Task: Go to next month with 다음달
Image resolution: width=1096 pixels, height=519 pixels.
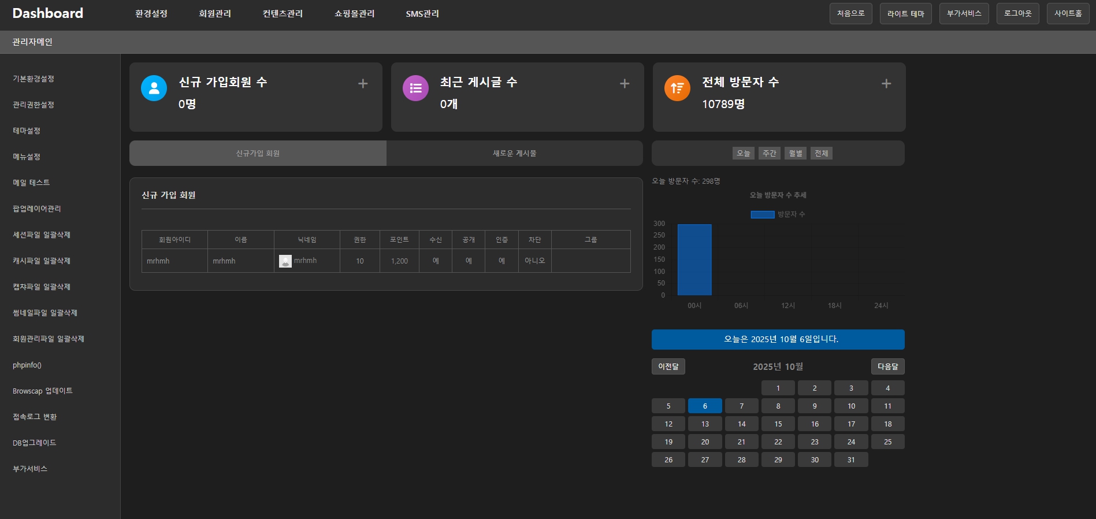Action: click(887, 366)
